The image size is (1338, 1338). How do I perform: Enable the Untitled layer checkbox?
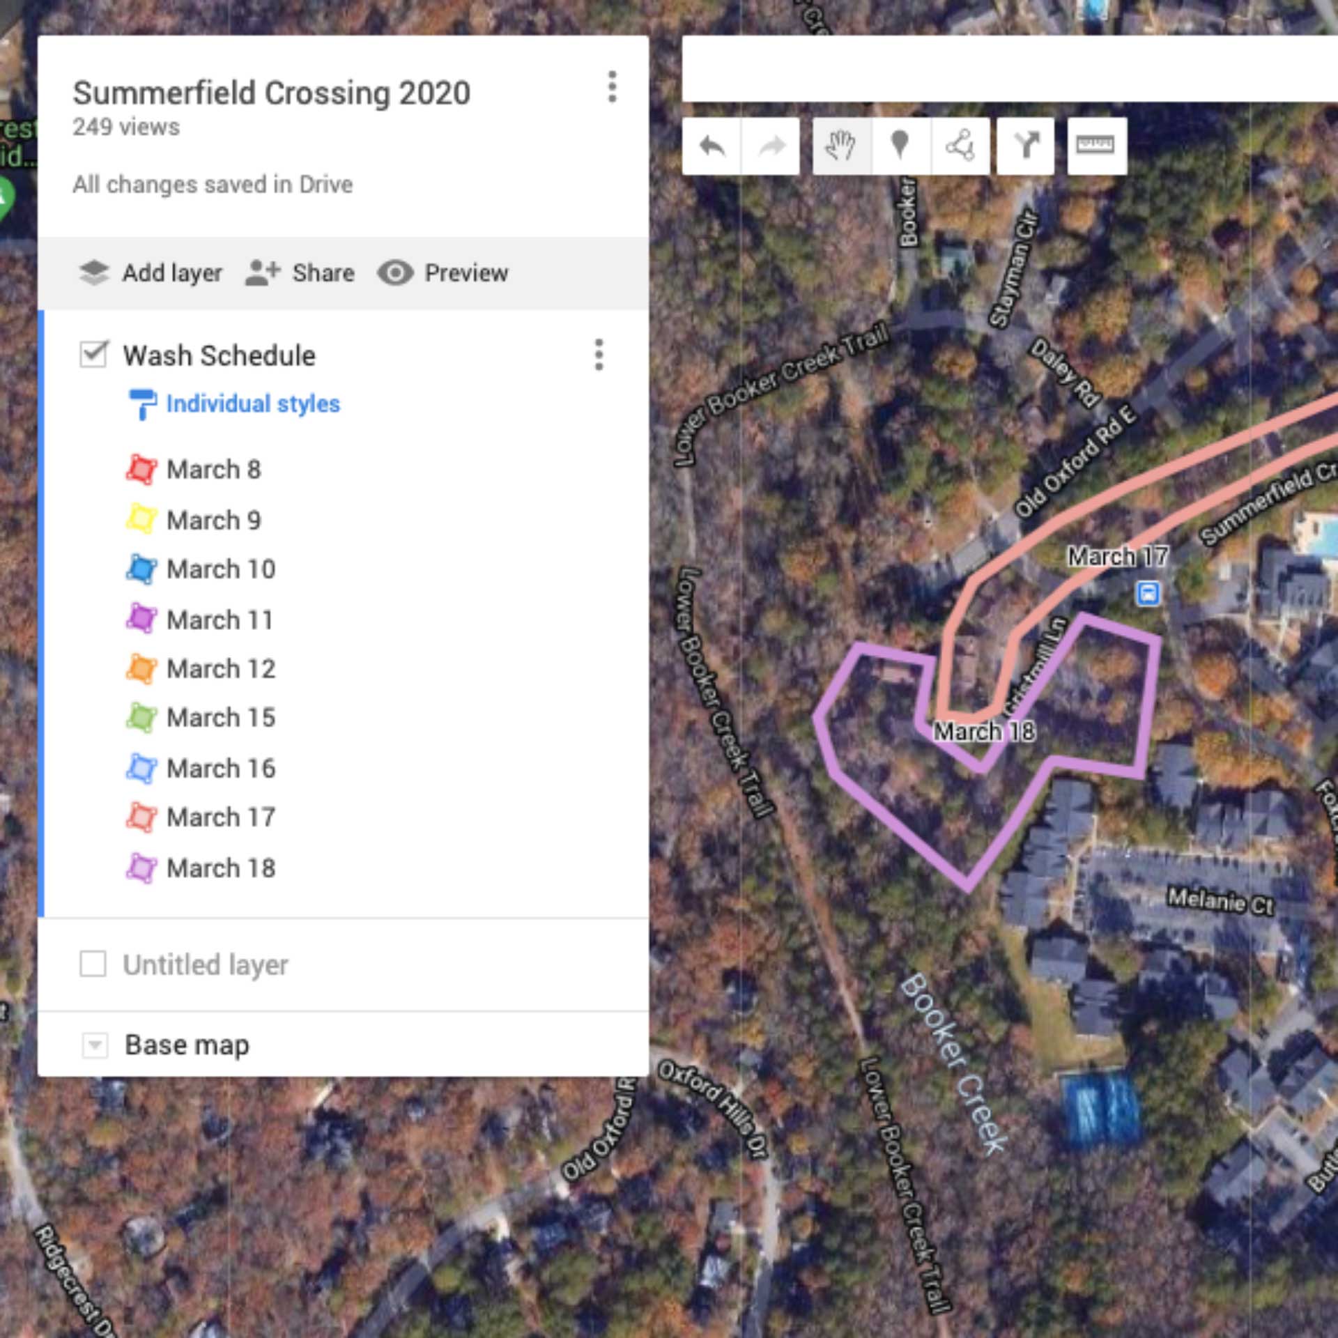click(x=93, y=964)
